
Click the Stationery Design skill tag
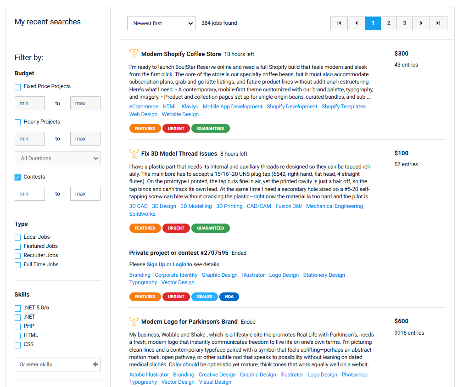(324, 275)
